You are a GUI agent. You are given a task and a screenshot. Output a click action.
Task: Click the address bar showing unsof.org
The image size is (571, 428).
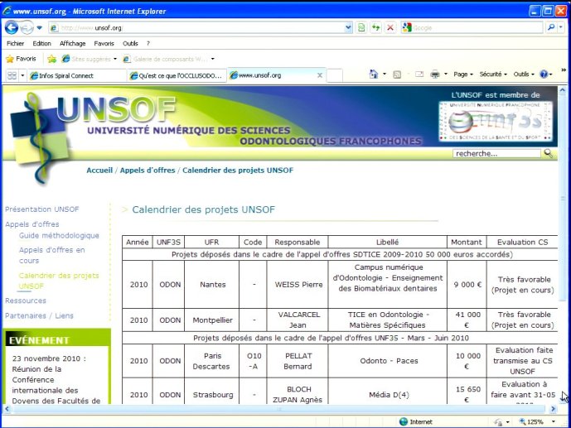[196, 27]
